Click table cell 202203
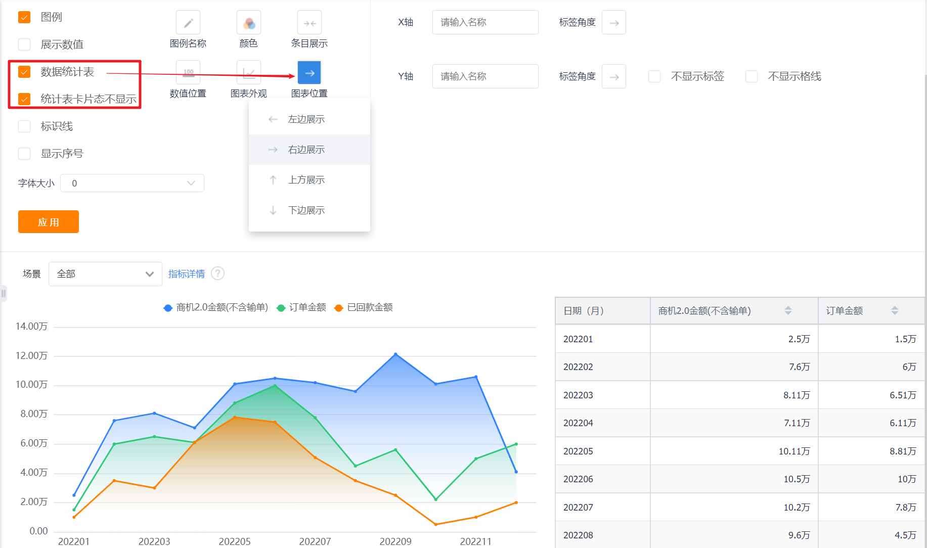927x548 pixels. [x=603, y=395]
